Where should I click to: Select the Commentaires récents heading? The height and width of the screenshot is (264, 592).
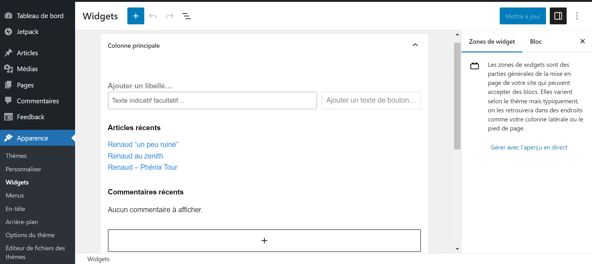[x=145, y=192]
